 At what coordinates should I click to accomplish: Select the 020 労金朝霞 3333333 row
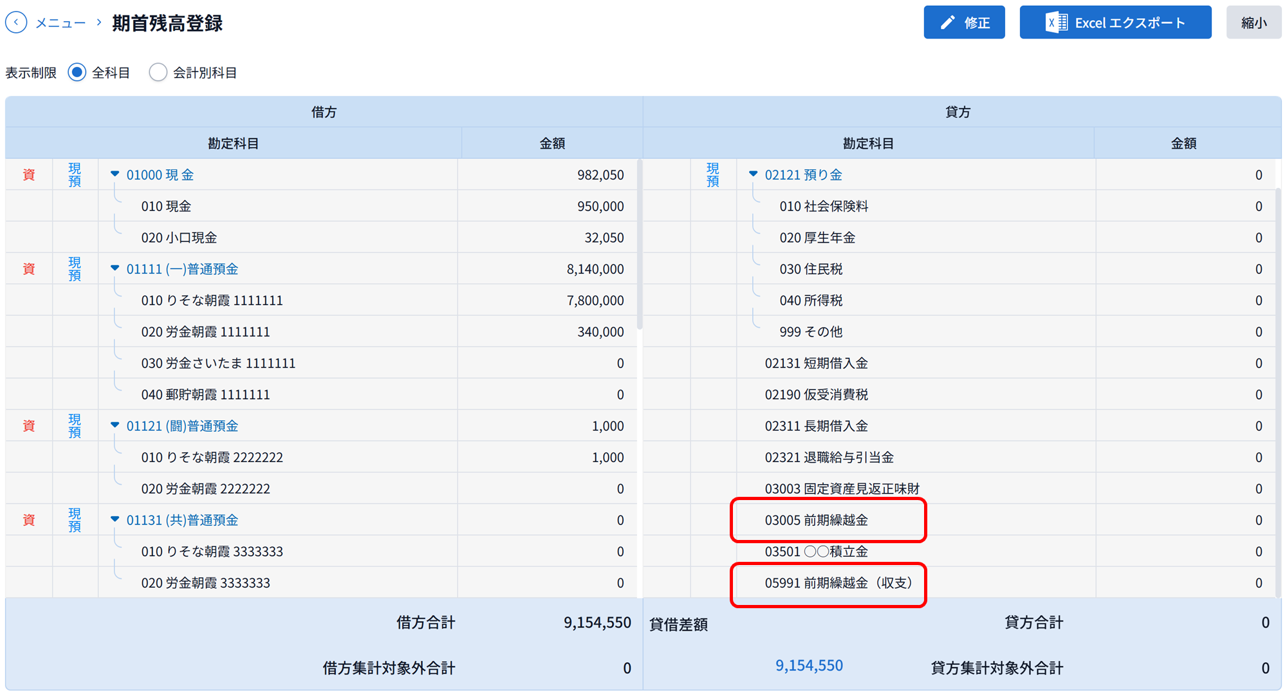(x=321, y=582)
